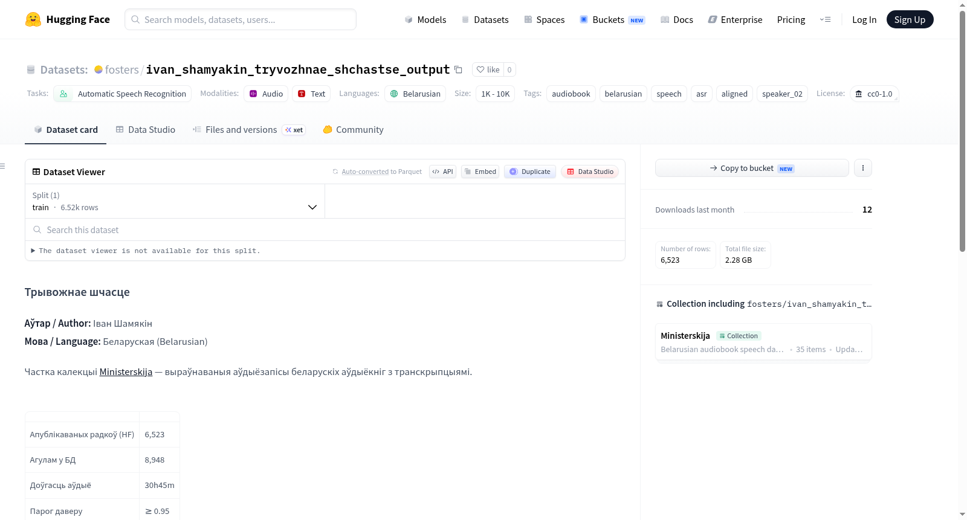This screenshot has height=520, width=967.
Task: Expand the dataset viewer not available message
Action: click(x=146, y=251)
